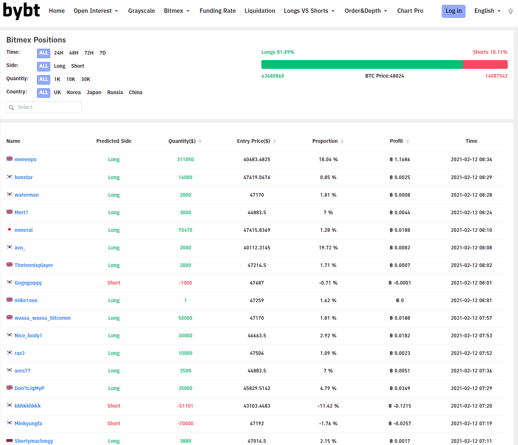This screenshot has height=445, width=518.
Task: Filter Country to China
Action: (x=136, y=93)
